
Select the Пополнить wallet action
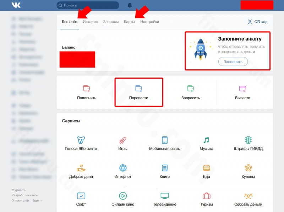coord(87,92)
